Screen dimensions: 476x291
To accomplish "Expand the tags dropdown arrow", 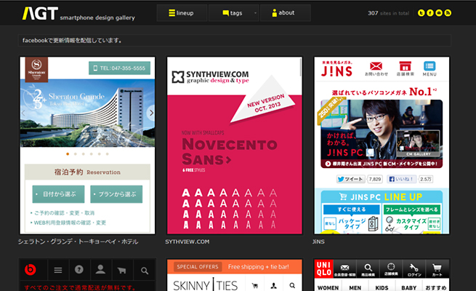I will [x=255, y=13].
